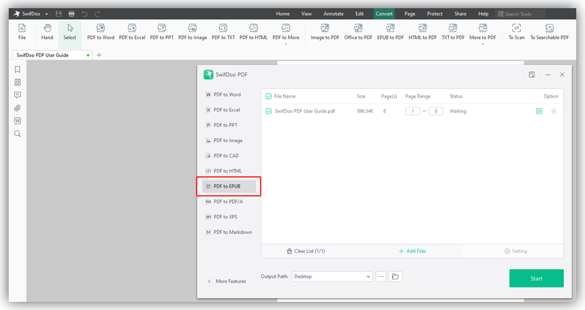Select PDF to Markdown in dialog
Viewport: 585px width, 310px height.
pyautogui.click(x=229, y=232)
